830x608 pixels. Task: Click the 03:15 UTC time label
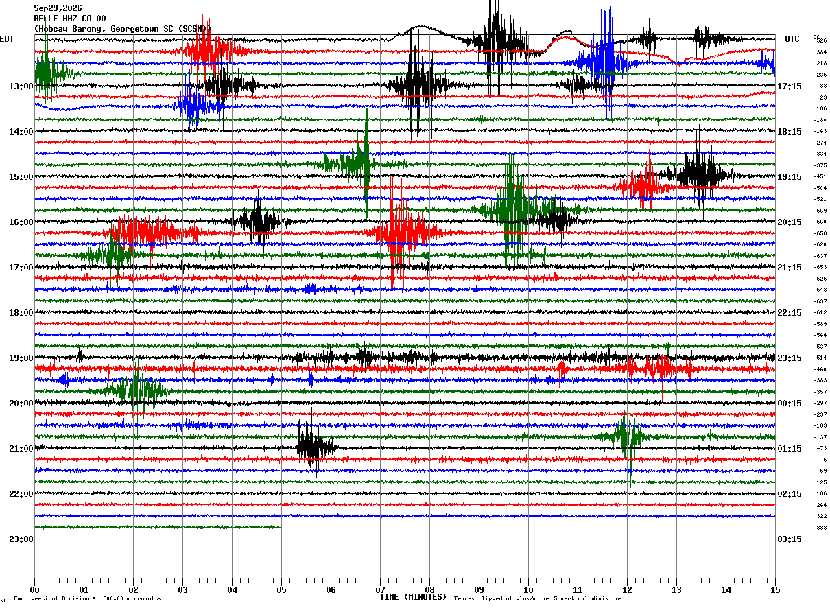[x=790, y=539]
